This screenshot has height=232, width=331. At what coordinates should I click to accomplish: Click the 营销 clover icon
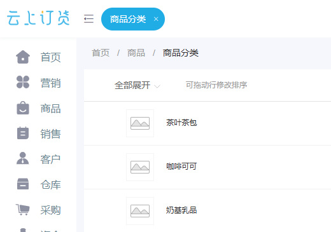[23, 82]
